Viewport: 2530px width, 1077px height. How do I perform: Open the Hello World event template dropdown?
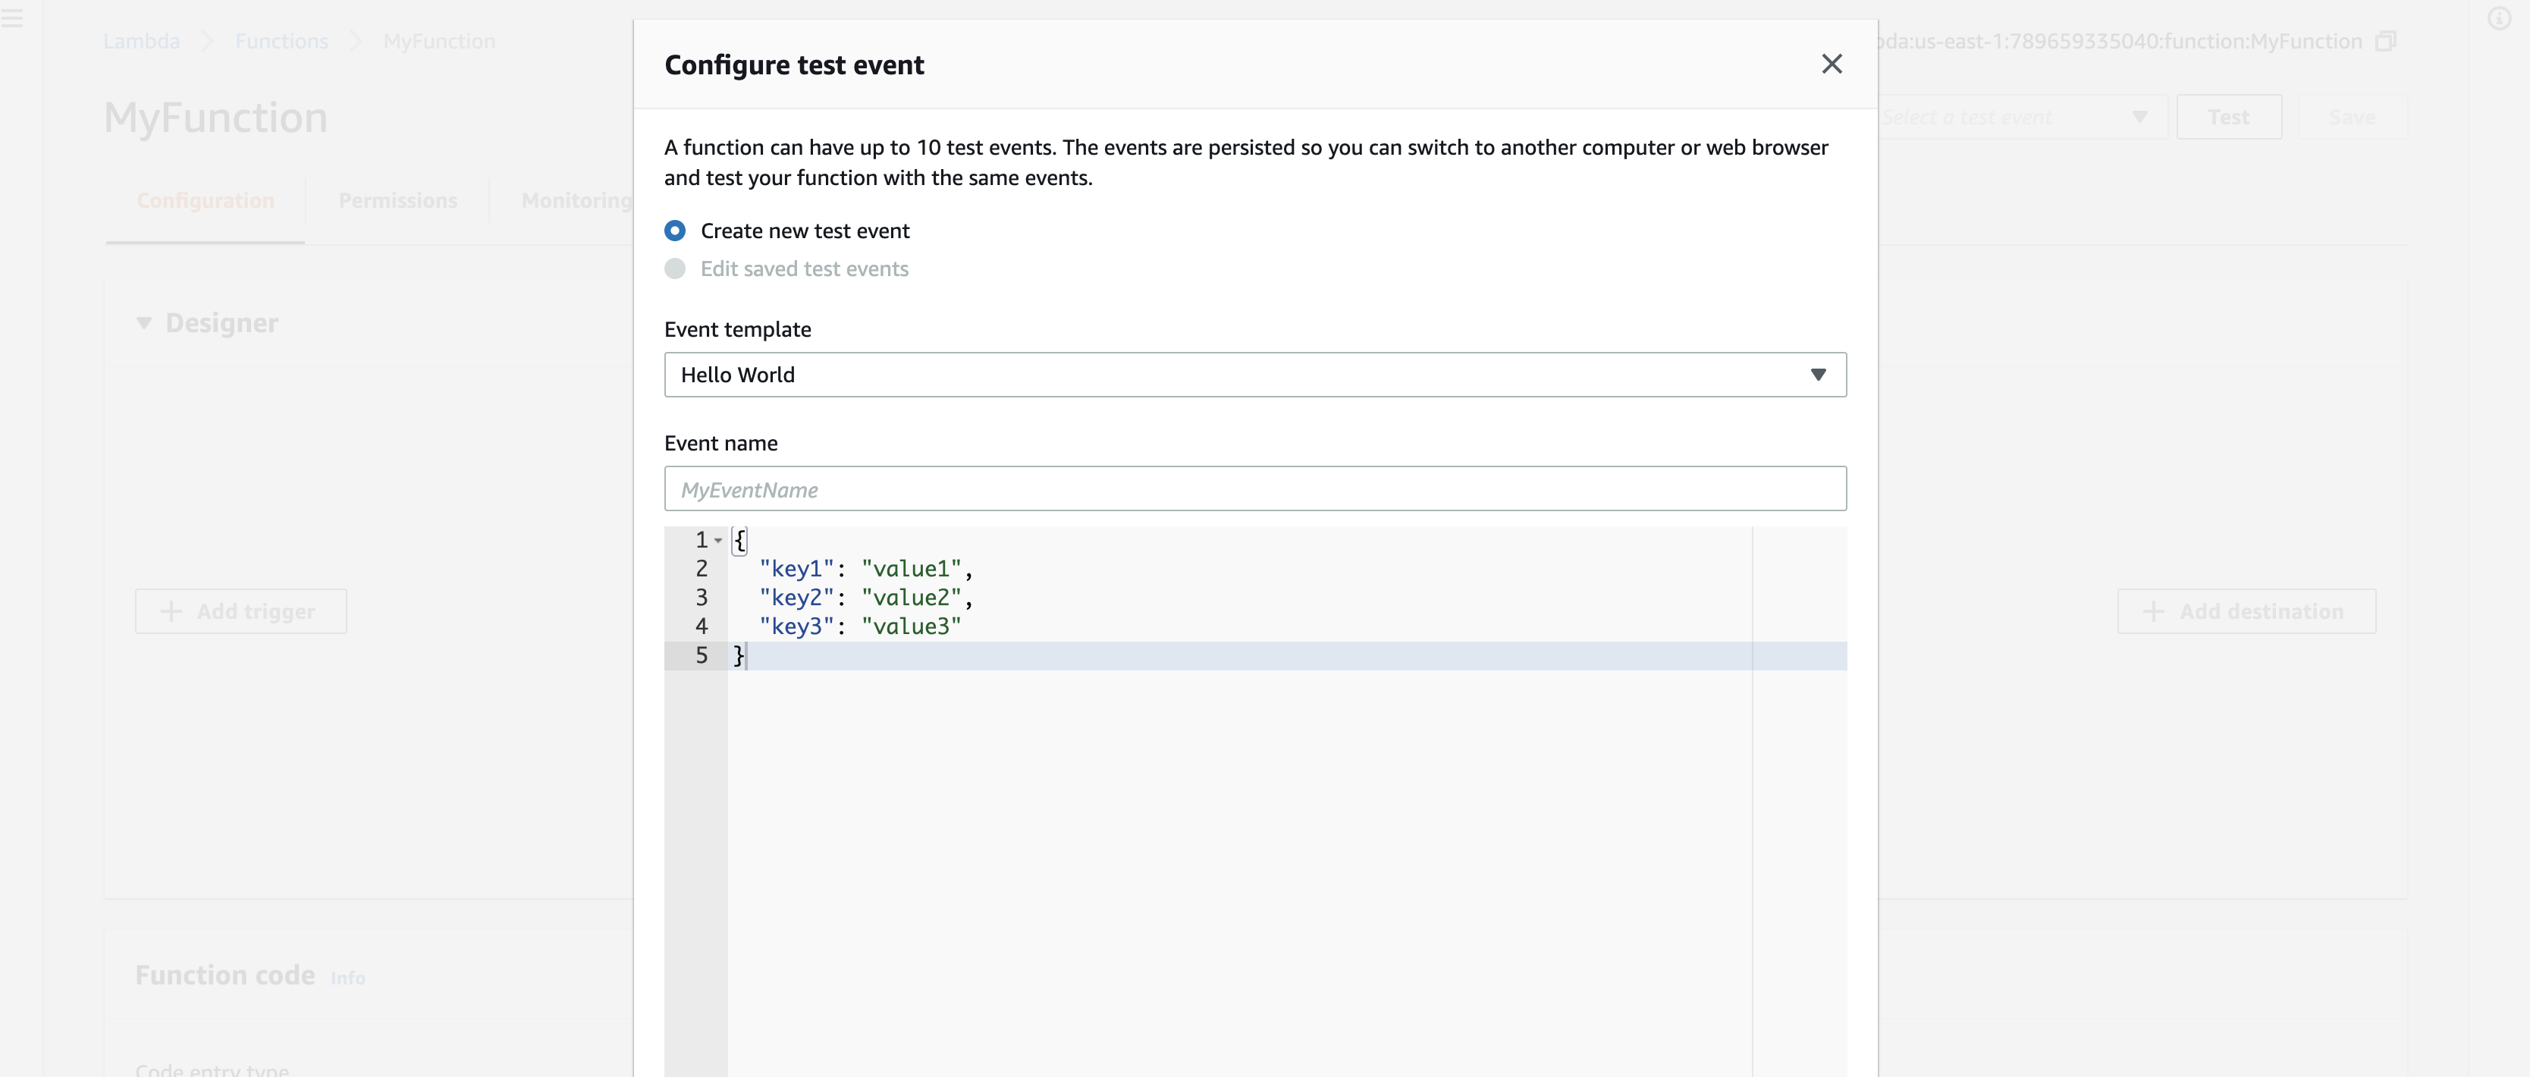(x=1254, y=375)
